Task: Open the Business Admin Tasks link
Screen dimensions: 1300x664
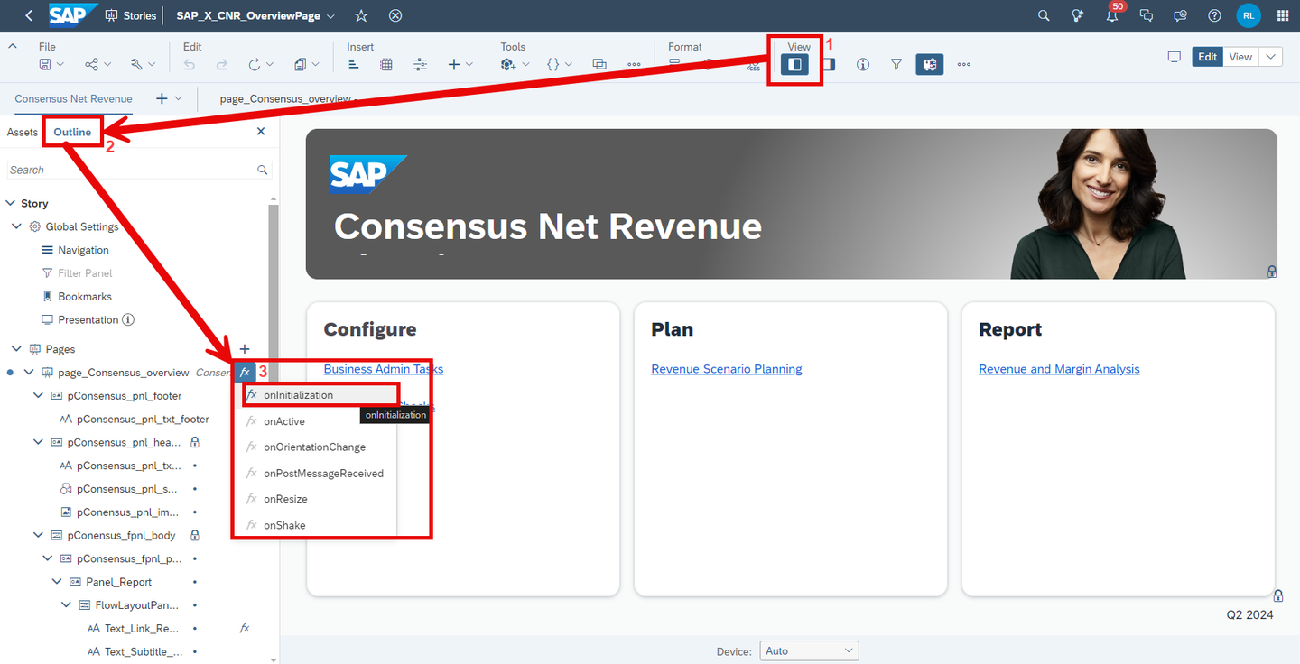Action: coord(384,369)
